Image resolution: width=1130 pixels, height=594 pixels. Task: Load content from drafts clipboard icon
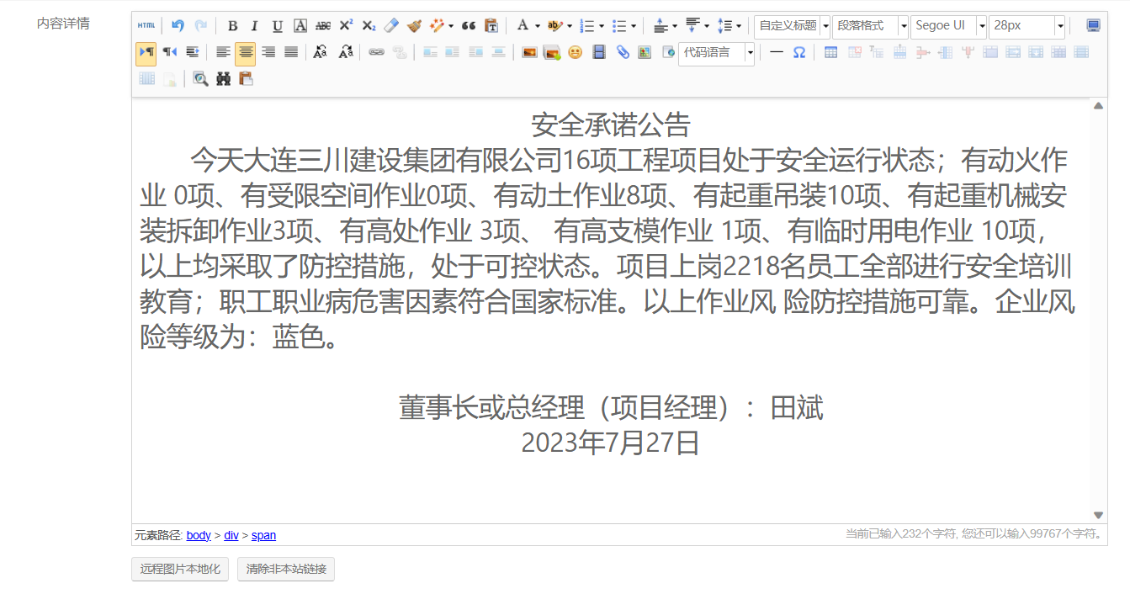[246, 78]
